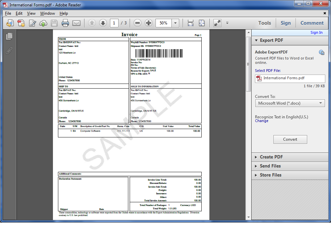Click the Fit one full page icon
This screenshot has width=331, height=225.
tap(202, 23)
